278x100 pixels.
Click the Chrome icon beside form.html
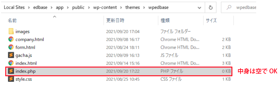pos(11,47)
